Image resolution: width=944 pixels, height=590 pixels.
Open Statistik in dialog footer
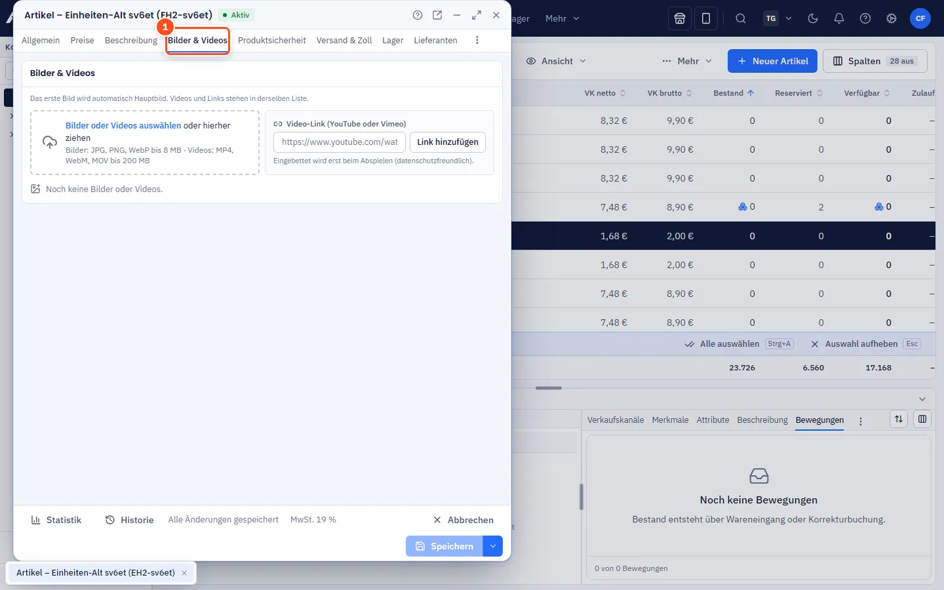point(56,520)
